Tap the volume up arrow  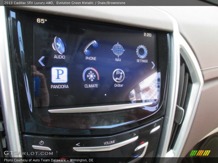[134, 134]
